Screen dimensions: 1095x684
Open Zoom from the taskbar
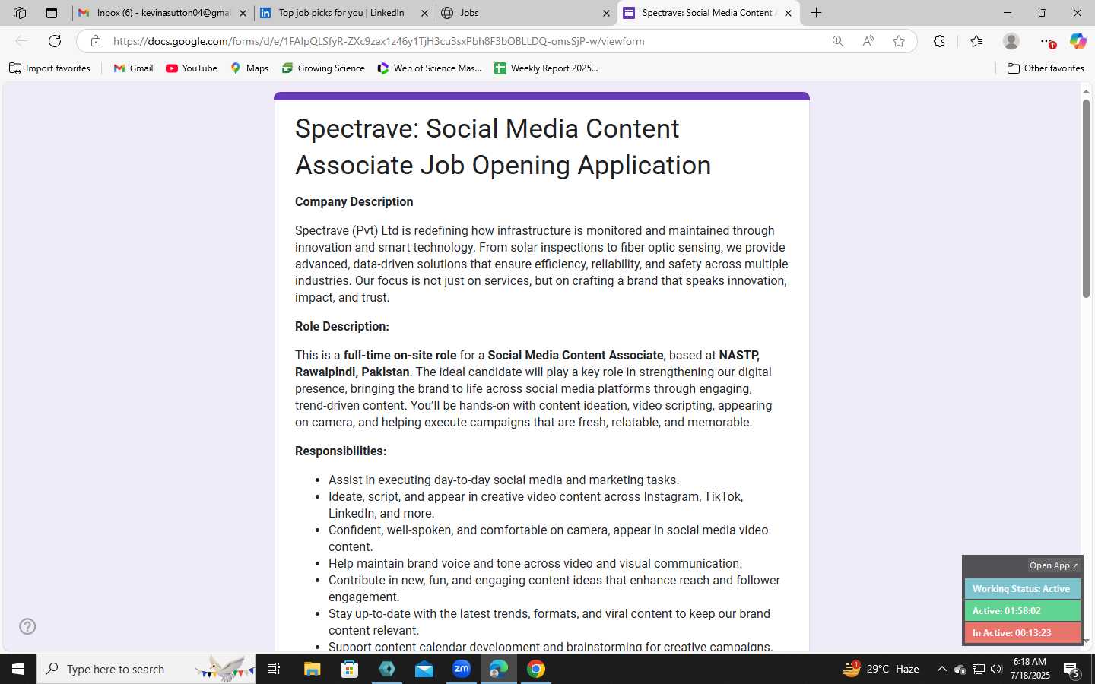coord(462,669)
